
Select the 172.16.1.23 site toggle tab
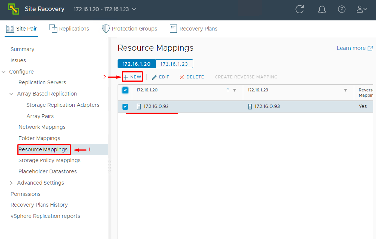coord(174,64)
